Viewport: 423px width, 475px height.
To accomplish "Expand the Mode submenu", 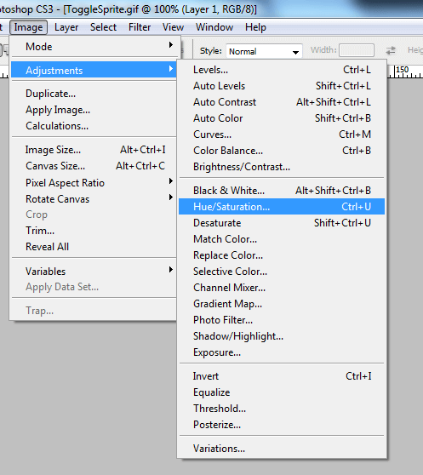I will click(94, 46).
